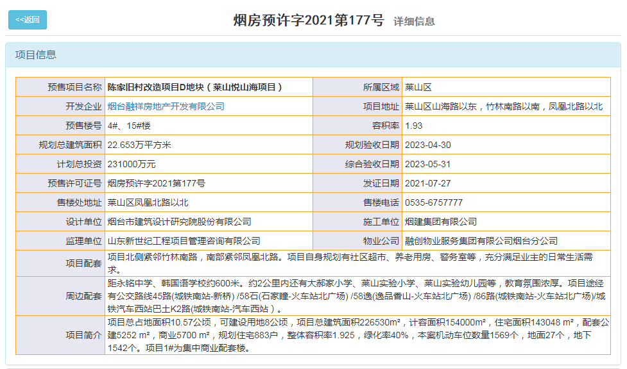Click the date value 2023-04-30
The width and height of the screenshot is (627, 369).
click(427, 145)
